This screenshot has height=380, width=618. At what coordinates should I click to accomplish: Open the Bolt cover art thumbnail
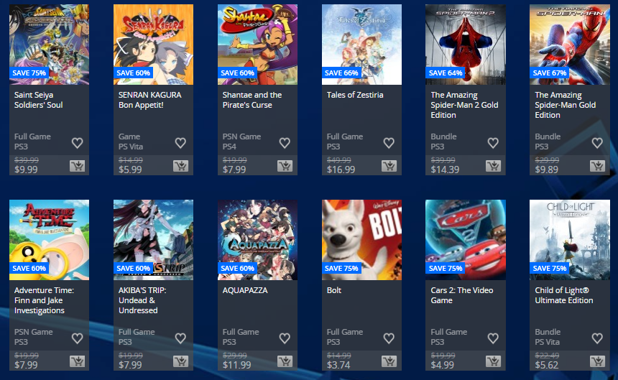pyautogui.click(x=361, y=240)
